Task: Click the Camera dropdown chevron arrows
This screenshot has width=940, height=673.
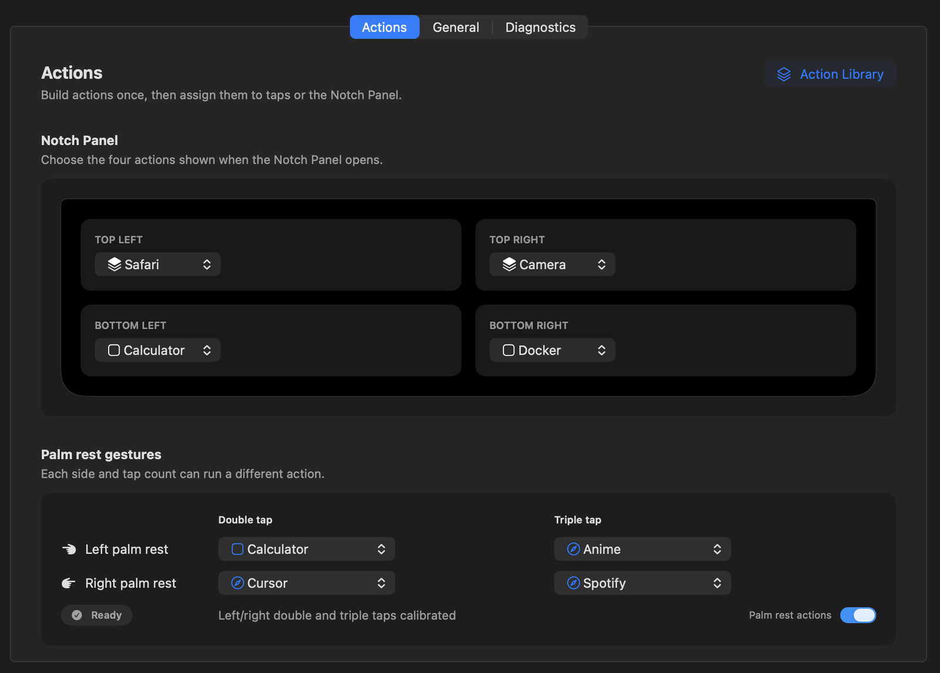Action: pyautogui.click(x=602, y=264)
